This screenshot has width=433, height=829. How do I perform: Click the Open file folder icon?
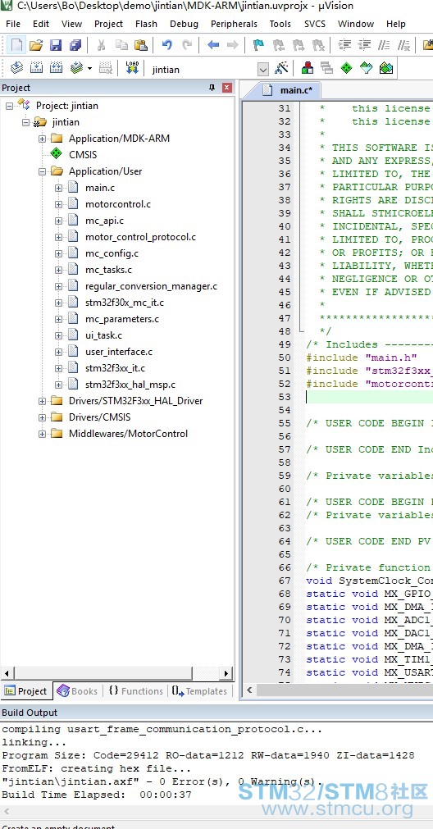click(x=36, y=45)
